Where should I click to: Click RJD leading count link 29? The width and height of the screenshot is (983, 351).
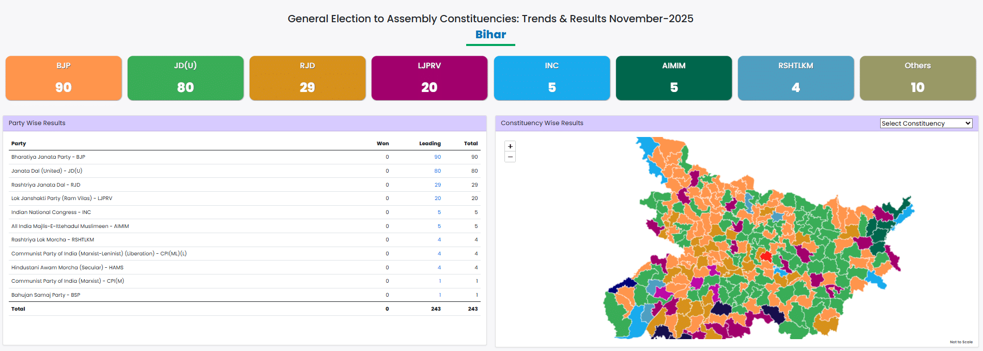point(438,185)
